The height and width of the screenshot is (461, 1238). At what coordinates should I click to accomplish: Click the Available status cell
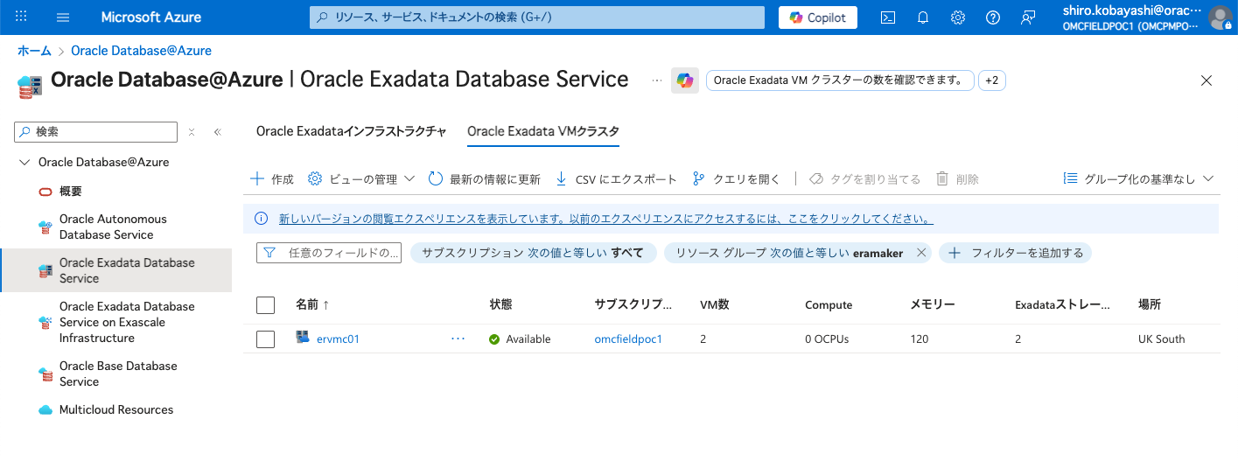coord(520,339)
